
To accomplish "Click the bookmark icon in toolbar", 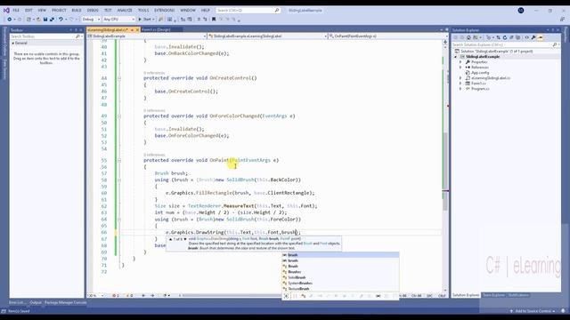I will 214,20.
